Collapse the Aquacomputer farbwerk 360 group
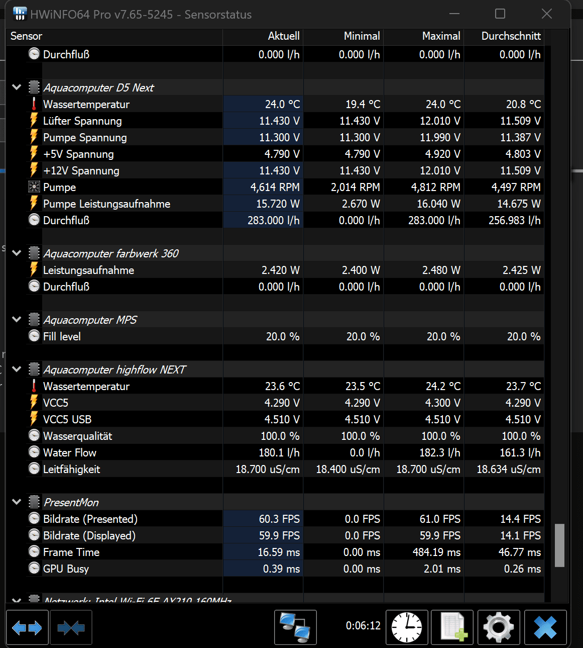The image size is (583, 648). [x=17, y=253]
